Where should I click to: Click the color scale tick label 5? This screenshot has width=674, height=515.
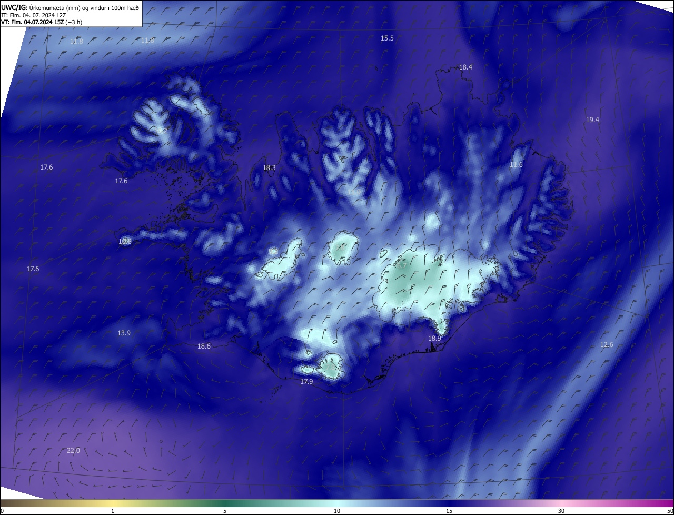click(x=225, y=511)
